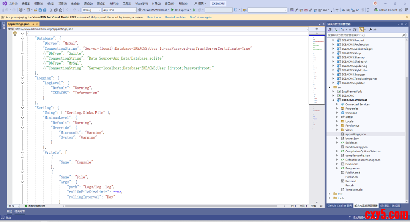Open the Debug configuration dropdown
Image resolution: width=410 pixels, height=222 pixels.
[91, 10]
